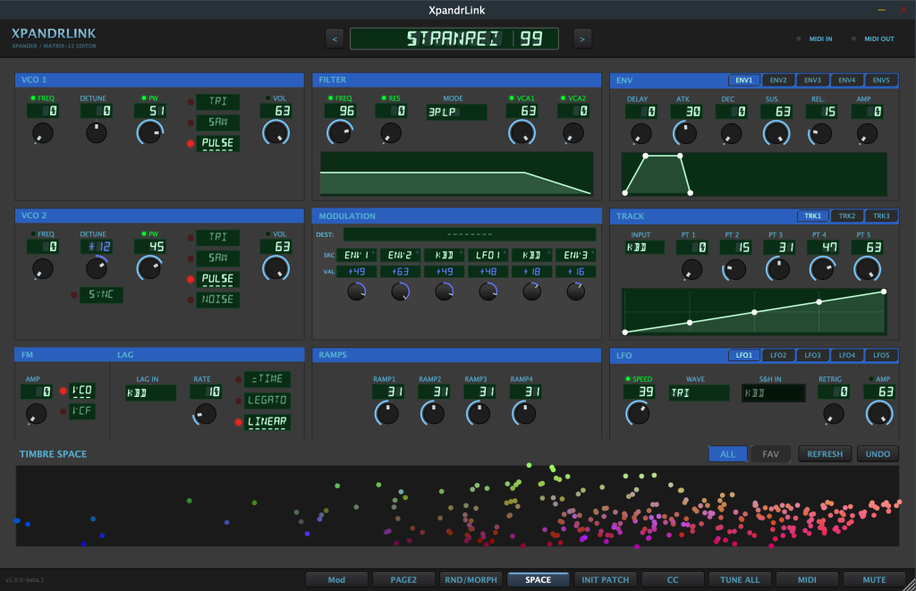Click the Track PT 3 knob

[778, 270]
